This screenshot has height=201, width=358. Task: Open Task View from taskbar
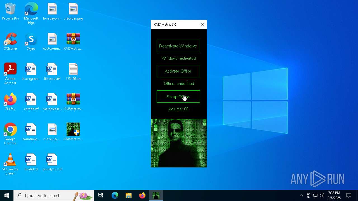(x=101, y=195)
